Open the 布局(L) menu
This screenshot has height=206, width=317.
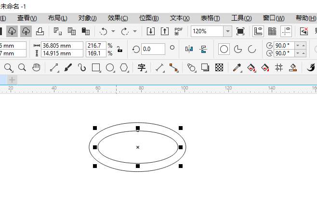point(57,18)
